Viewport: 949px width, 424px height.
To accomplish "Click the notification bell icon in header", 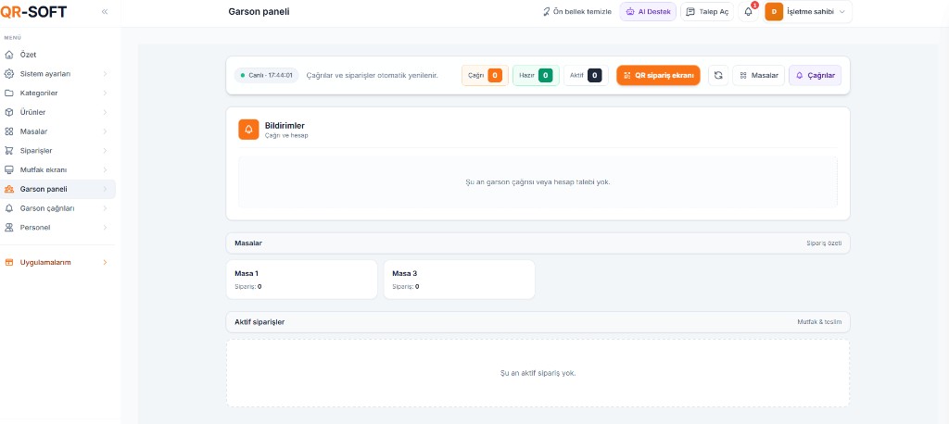I will [x=749, y=12].
